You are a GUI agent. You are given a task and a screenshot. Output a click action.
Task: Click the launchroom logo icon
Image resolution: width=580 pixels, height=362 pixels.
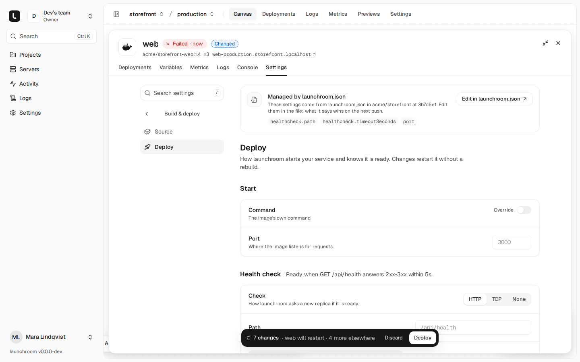[14, 16]
